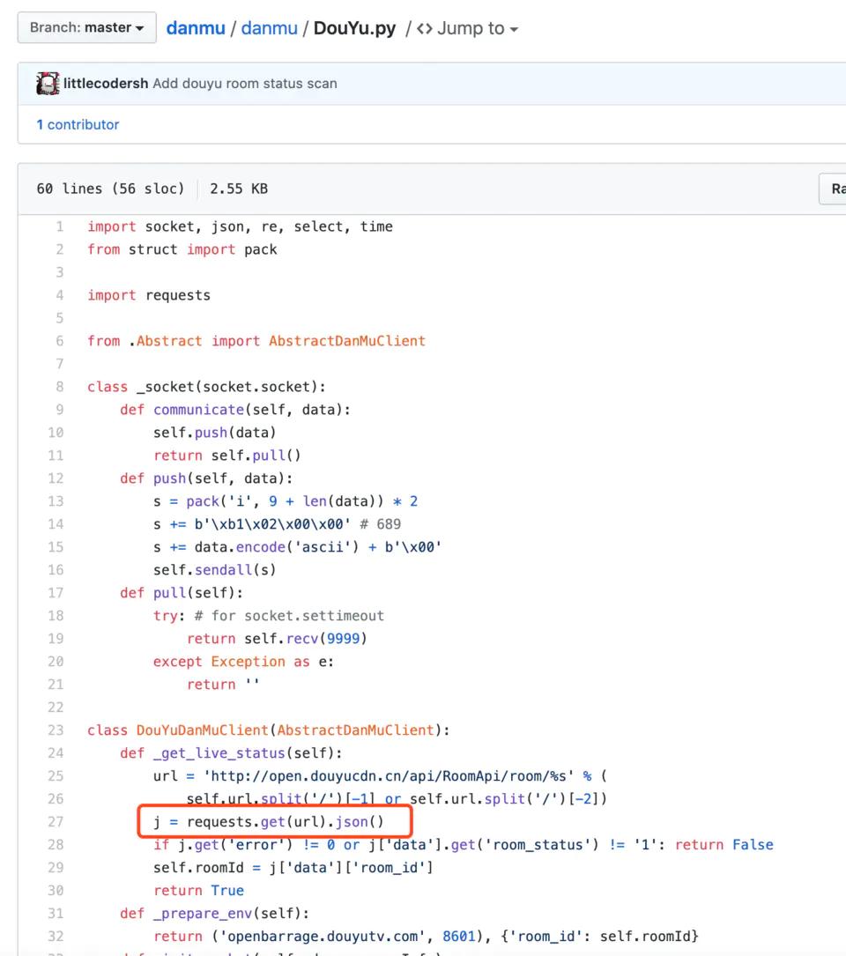Open the Branch: master dropdown

pos(86,27)
